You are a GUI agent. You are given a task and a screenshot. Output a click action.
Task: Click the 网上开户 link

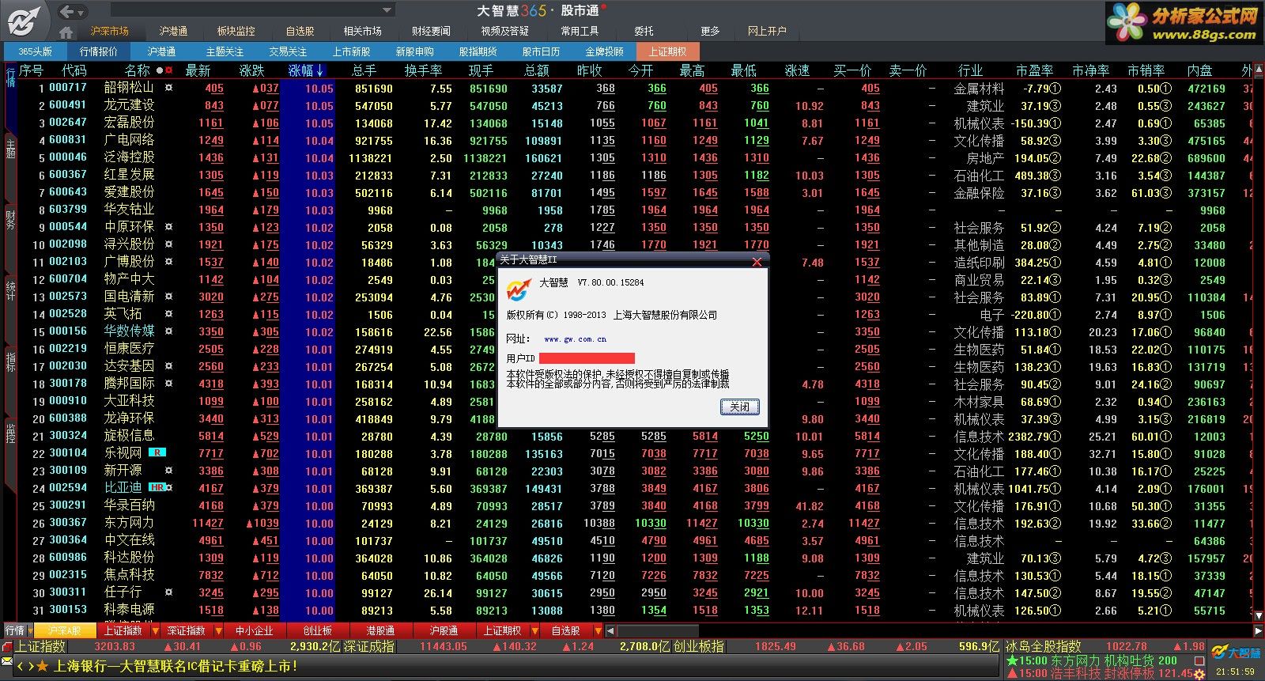pos(766,31)
